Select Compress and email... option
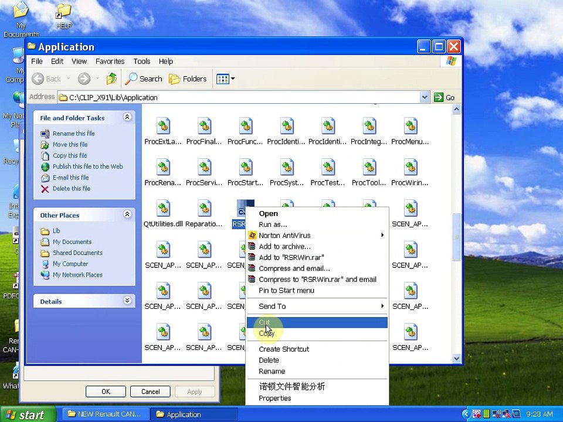Viewport: 563px width, 422px height. point(317,268)
